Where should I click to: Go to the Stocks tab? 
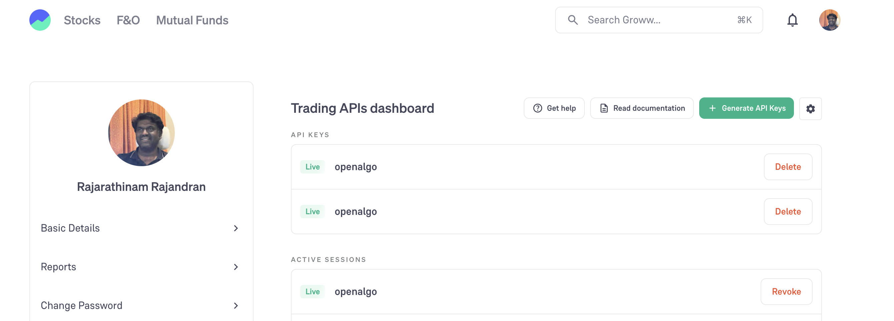click(82, 20)
